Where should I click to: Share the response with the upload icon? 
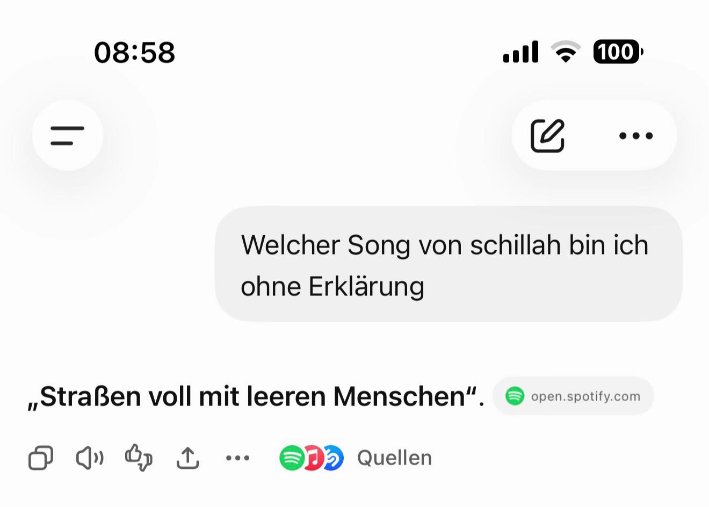188,458
